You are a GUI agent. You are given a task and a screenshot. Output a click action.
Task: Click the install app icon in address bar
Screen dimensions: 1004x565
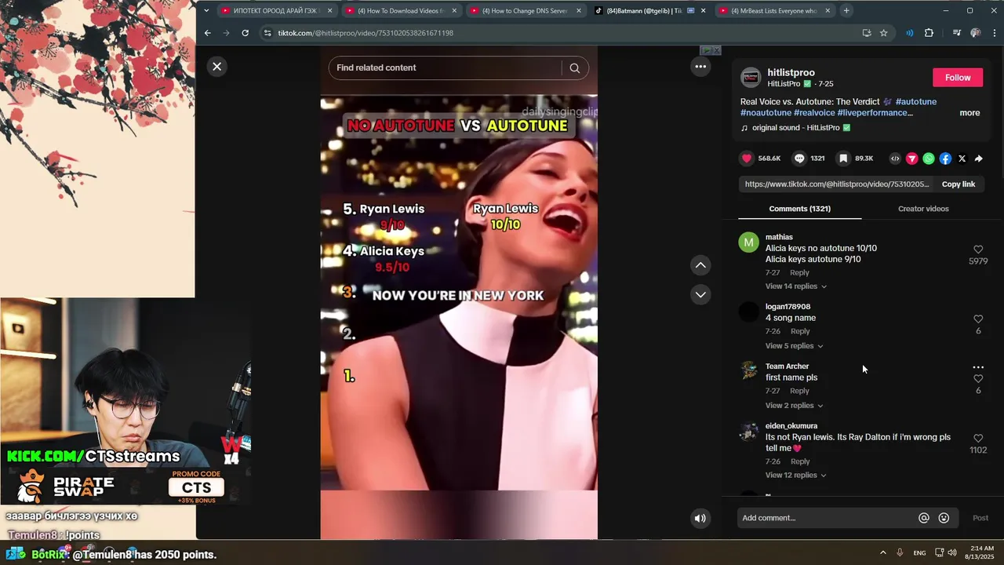point(867,33)
